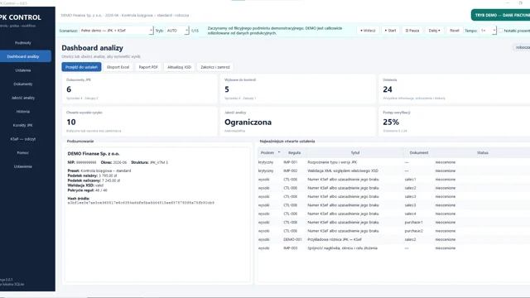Click Aktualizuj XSD button
530x298 pixels.
pyautogui.click(x=179, y=67)
